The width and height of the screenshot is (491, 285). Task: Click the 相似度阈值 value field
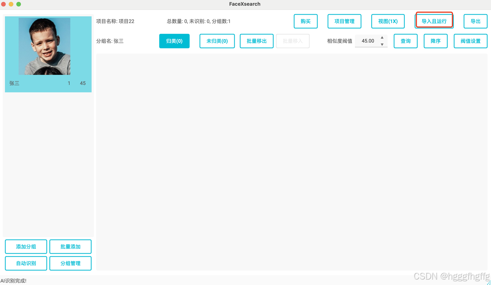[367, 41]
